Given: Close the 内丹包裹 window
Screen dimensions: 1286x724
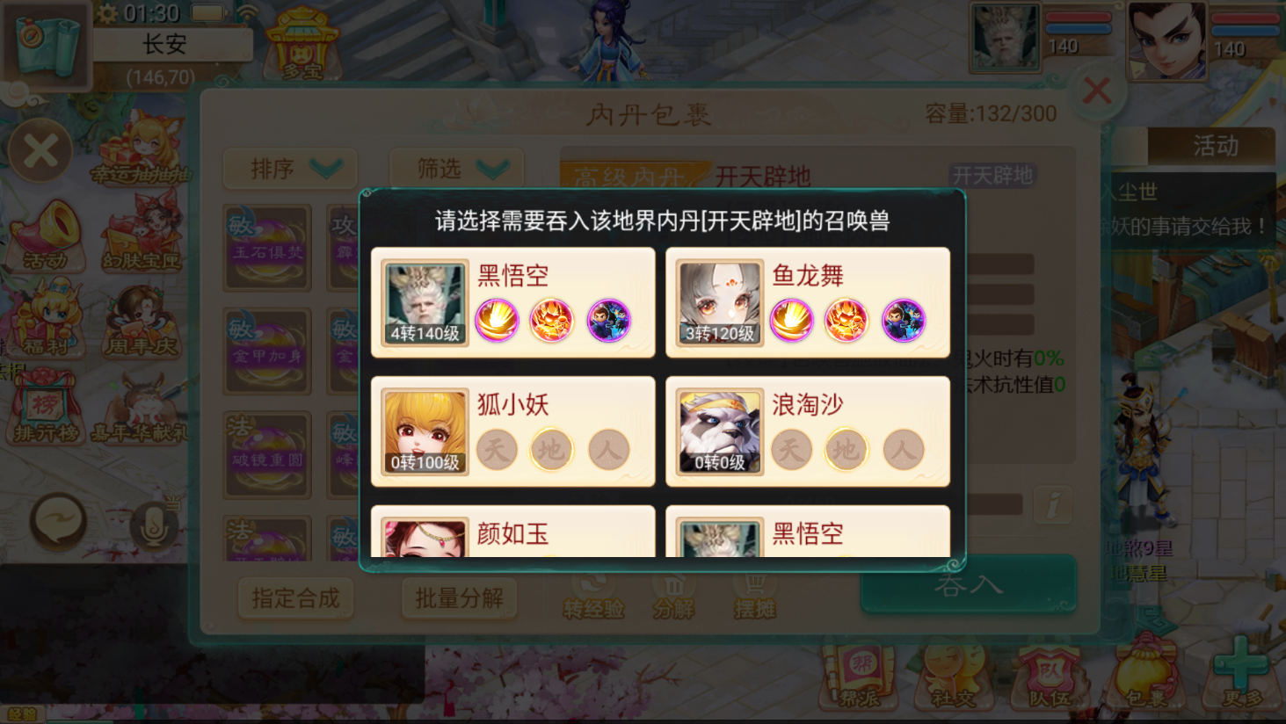Looking at the screenshot, I should coord(1097,90).
